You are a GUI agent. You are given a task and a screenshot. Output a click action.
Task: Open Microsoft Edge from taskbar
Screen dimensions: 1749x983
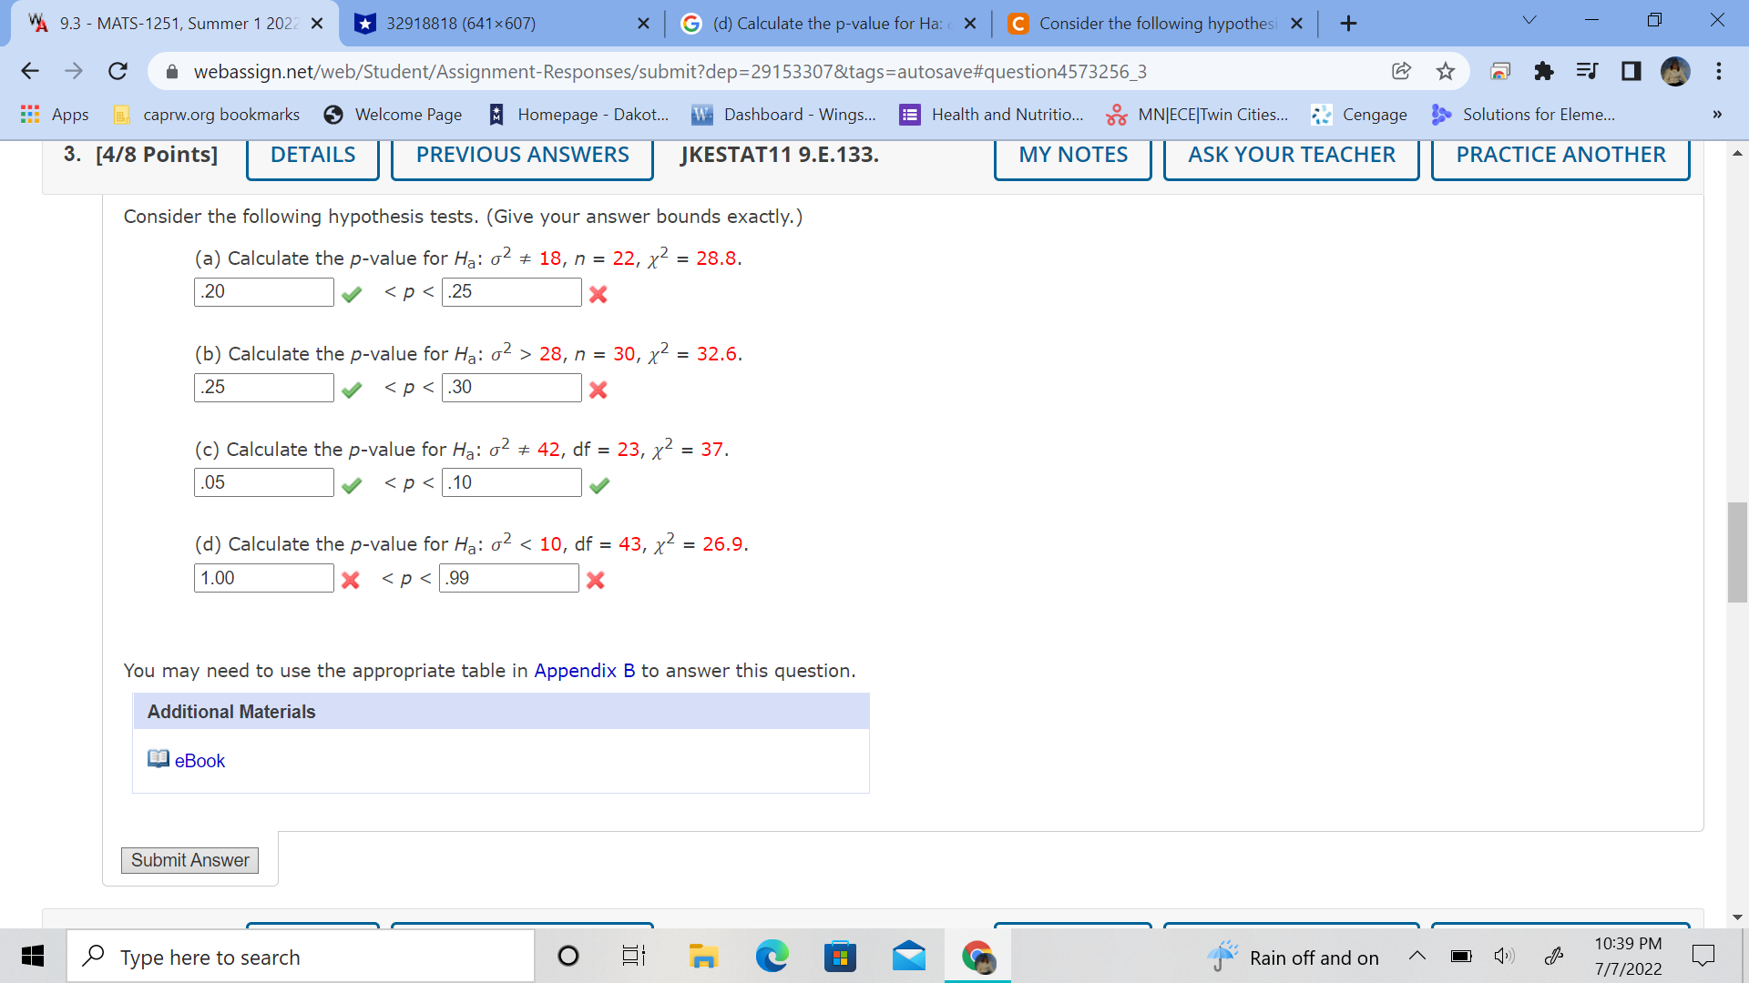pos(772,957)
